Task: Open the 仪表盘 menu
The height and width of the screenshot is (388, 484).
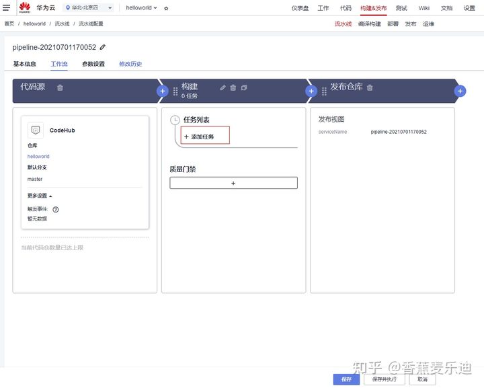Action: tap(300, 8)
